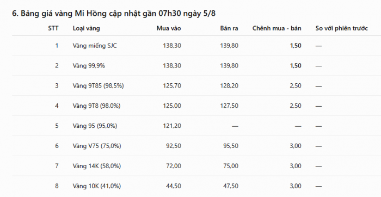Click 'Vàng 10K (41,0%)' gold type
This screenshot has width=381, height=197.
pos(97,186)
